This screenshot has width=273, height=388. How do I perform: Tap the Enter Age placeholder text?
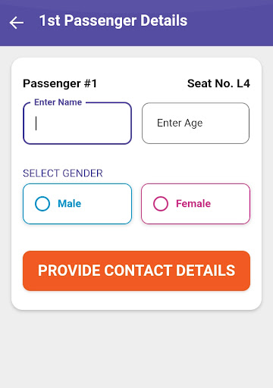(x=180, y=124)
